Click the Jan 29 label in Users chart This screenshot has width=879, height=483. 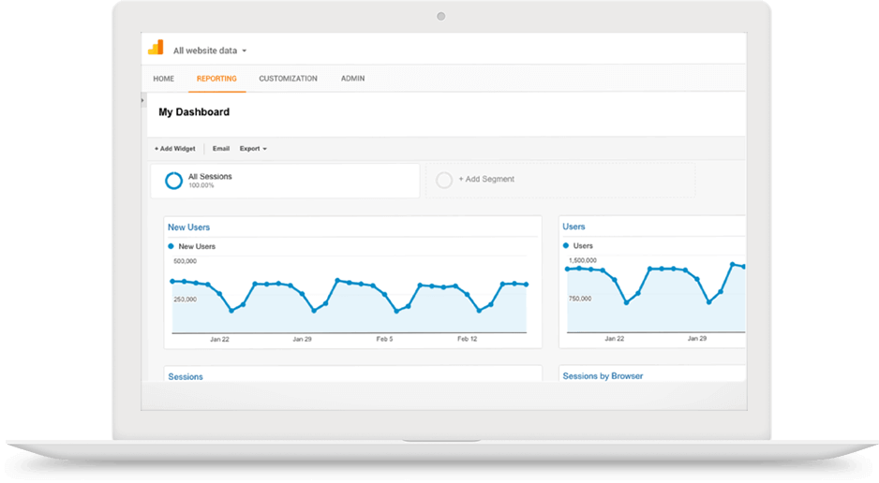tap(697, 339)
